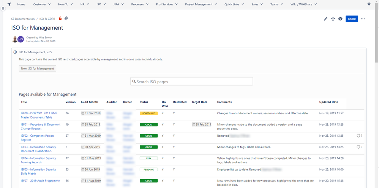This screenshot has width=379, height=188.
Task: Click the 31 May 2019 audit date
Action: click(91, 158)
